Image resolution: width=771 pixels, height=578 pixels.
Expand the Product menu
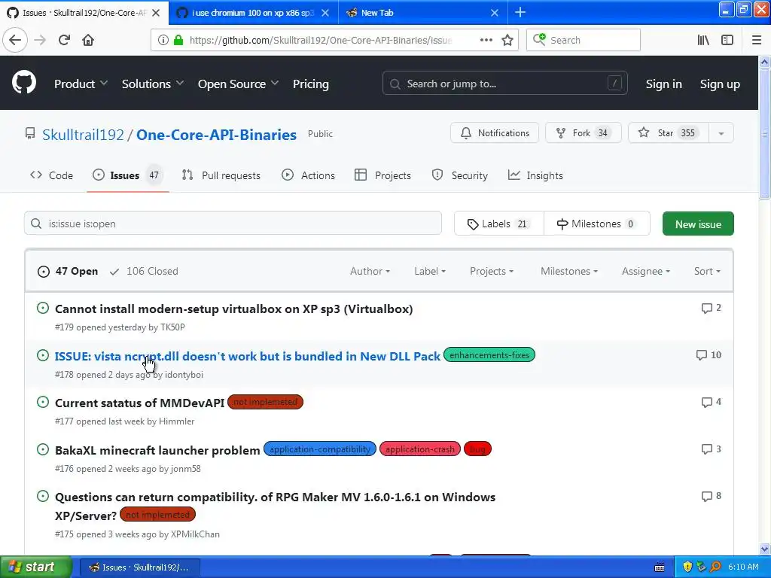(x=81, y=84)
